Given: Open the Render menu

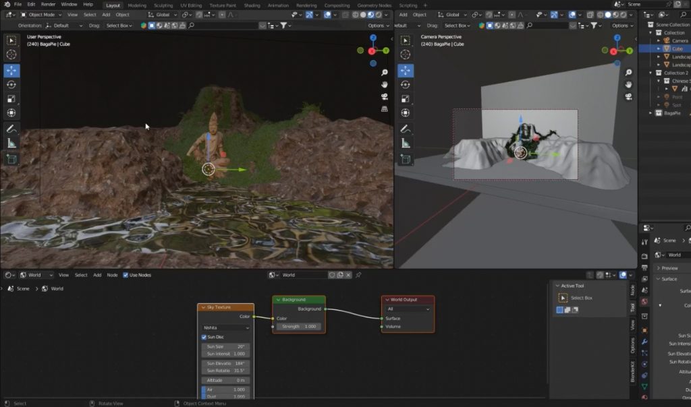Looking at the screenshot, I should coord(48,5).
